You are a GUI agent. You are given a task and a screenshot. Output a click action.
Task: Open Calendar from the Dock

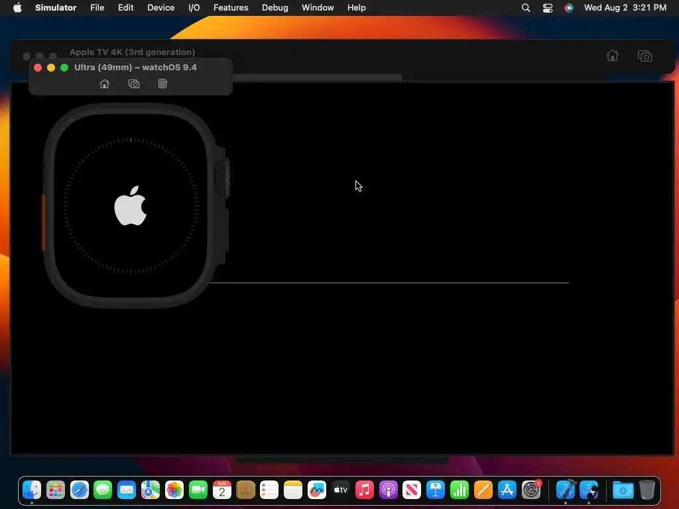coord(221,490)
